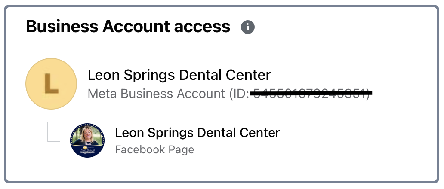The image size is (444, 189).
Task: Select the Meta Business Account subtitle text
Action: (229, 94)
